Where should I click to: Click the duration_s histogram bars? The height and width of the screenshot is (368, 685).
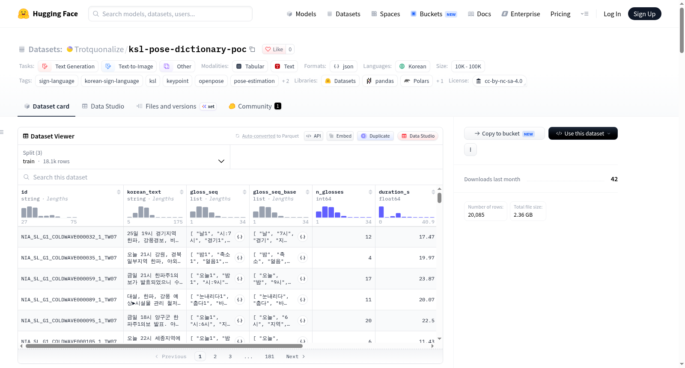point(406,212)
